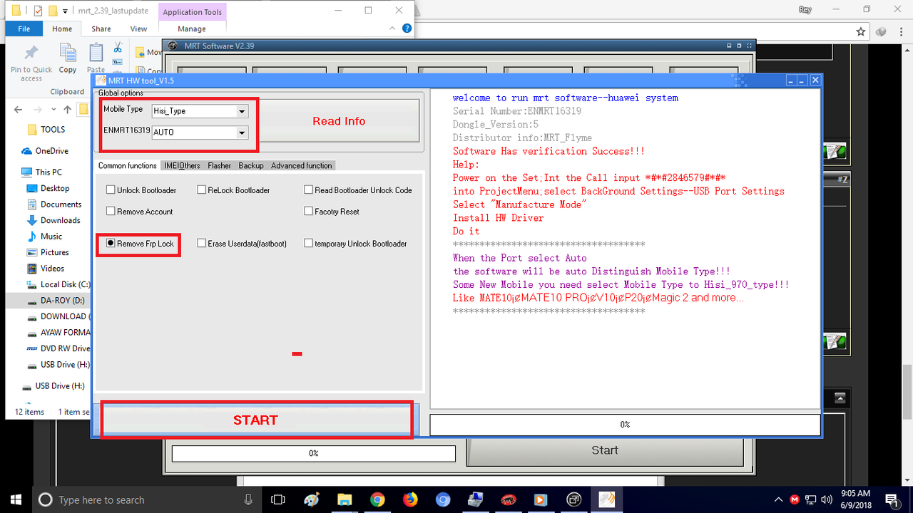
Task: Open Music in navigation pane
Action: click(51, 237)
